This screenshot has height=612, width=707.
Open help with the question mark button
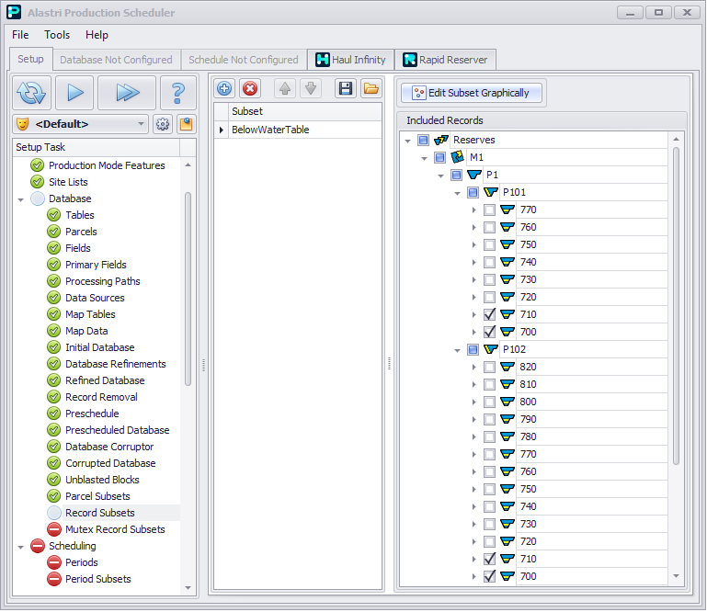pyautogui.click(x=177, y=93)
